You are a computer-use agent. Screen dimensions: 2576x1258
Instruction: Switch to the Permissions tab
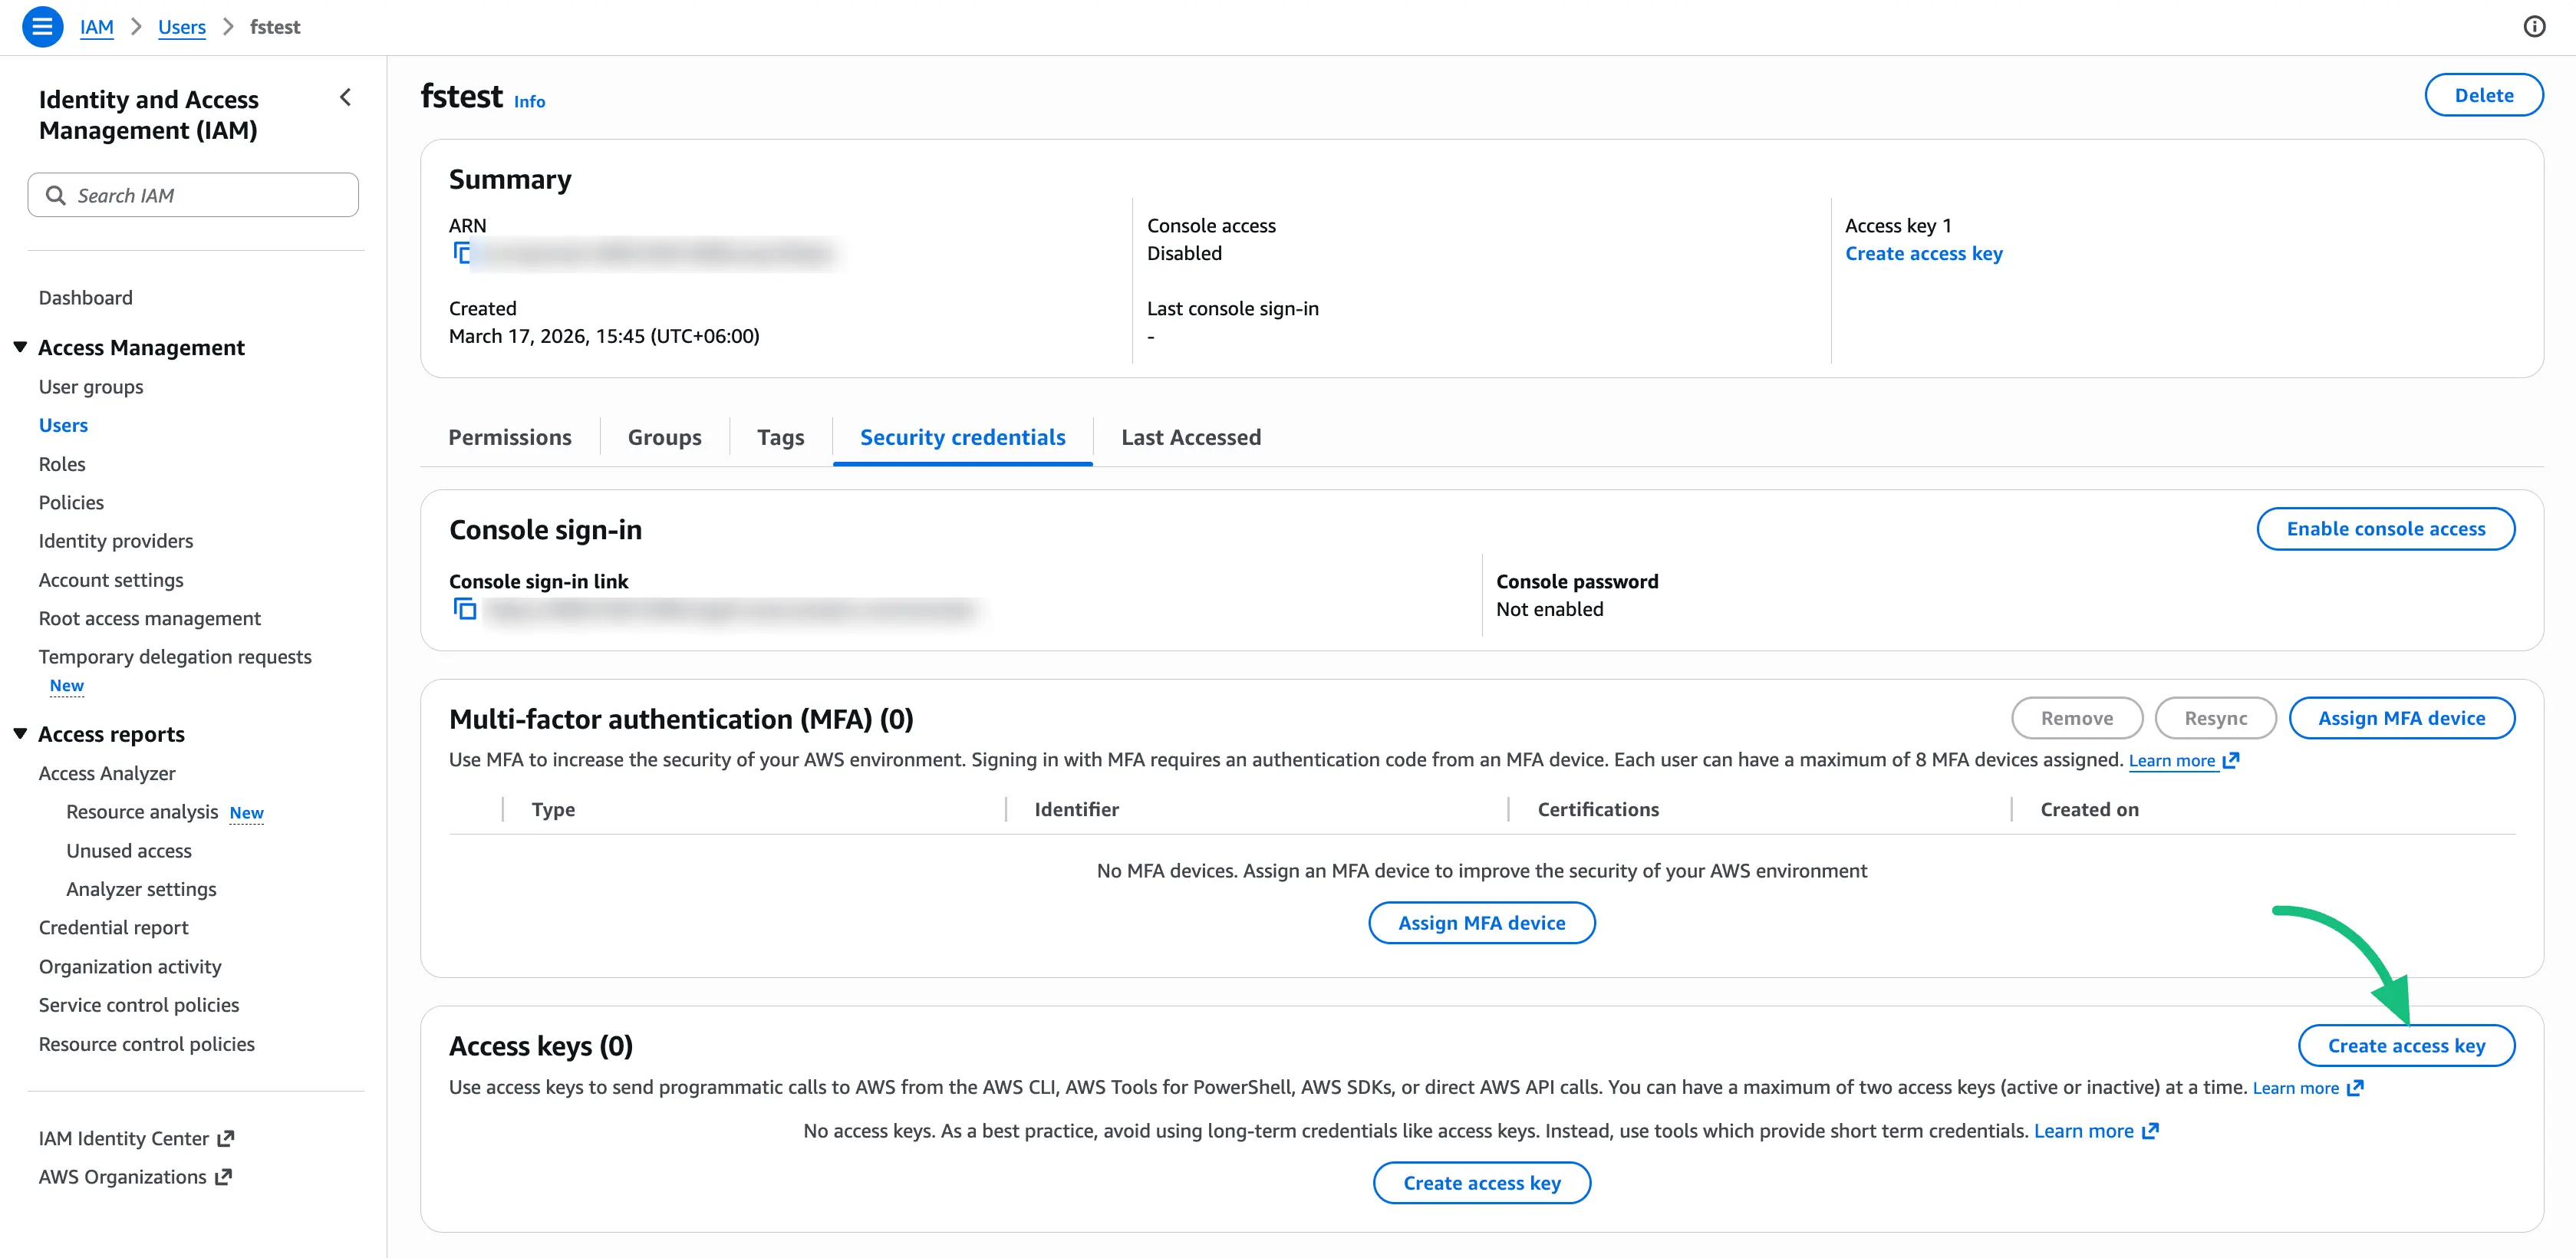point(510,437)
